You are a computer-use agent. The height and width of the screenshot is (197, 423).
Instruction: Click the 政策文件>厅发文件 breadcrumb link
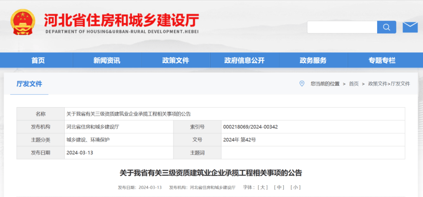389,84
